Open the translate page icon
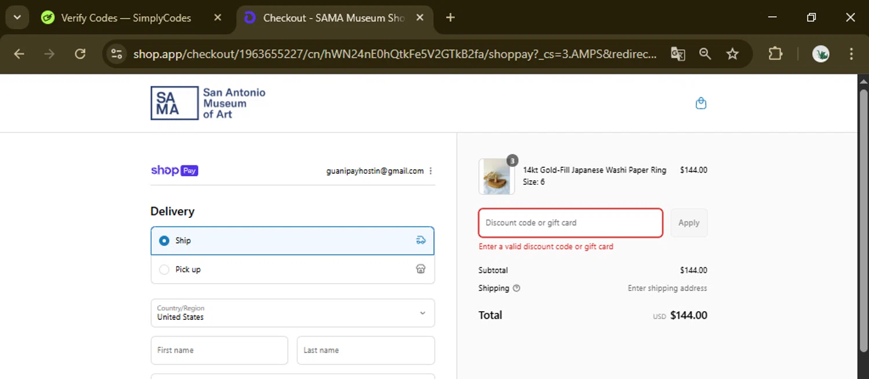 [x=678, y=54]
